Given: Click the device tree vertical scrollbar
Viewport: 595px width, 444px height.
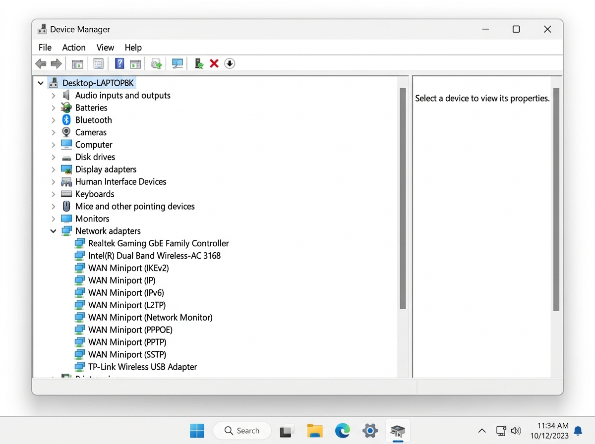Looking at the screenshot, I should pos(403,198).
